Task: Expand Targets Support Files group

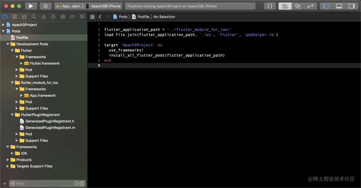Action: pyautogui.click(x=8, y=166)
